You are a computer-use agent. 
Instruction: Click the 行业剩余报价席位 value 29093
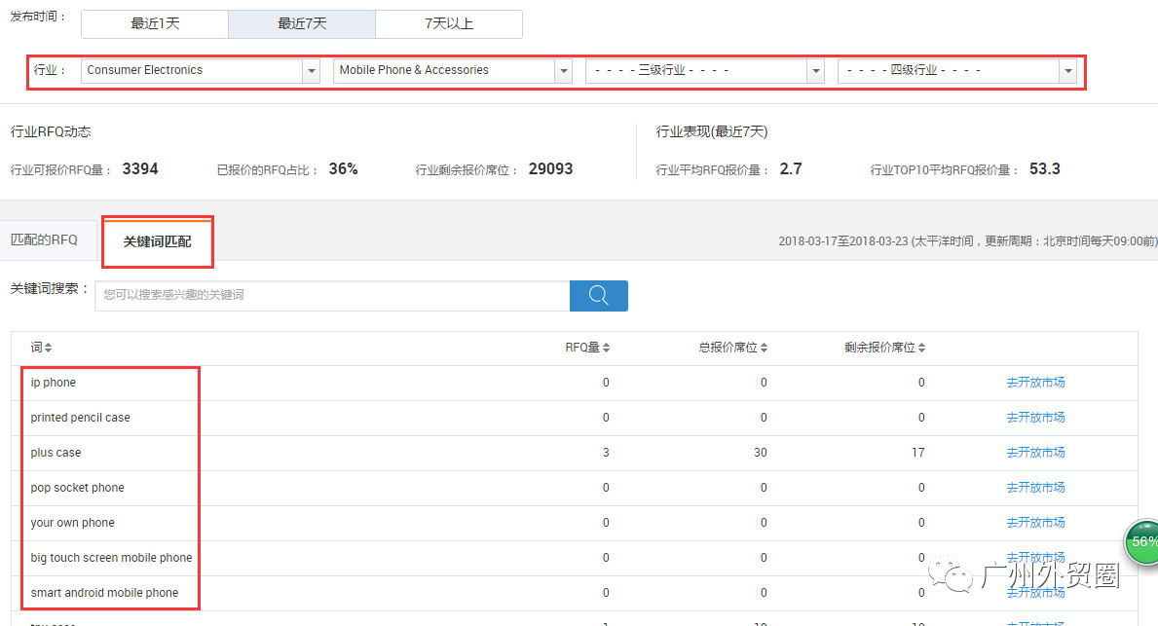(551, 169)
